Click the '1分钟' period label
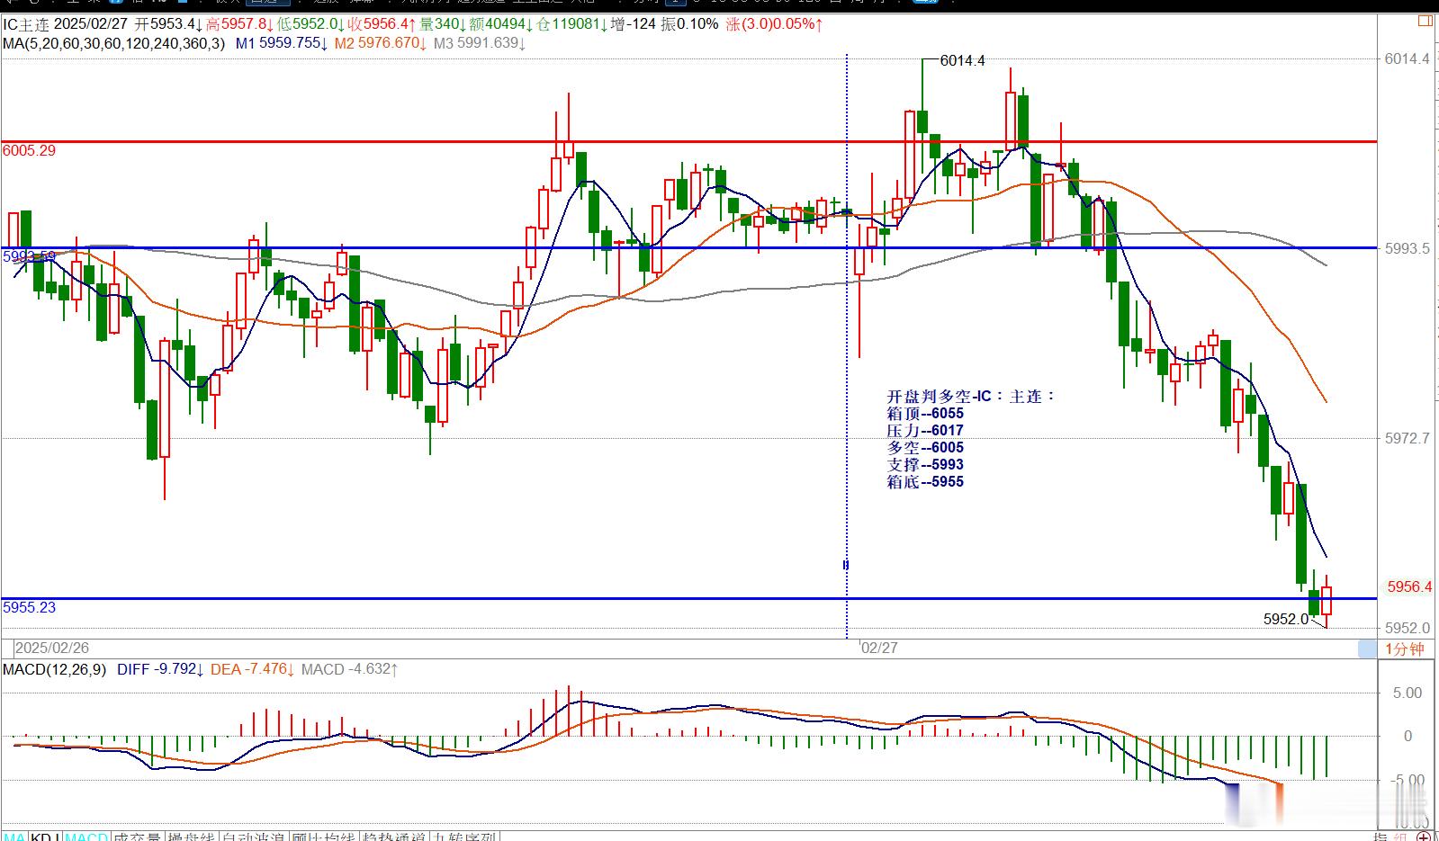This screenshot has height=841, width=1439. click(1405, 649)
